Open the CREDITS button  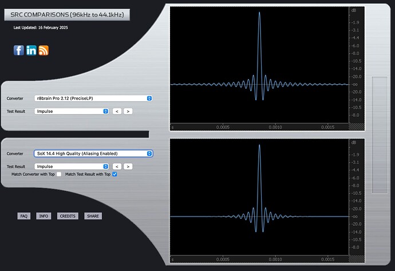(68, 216)
